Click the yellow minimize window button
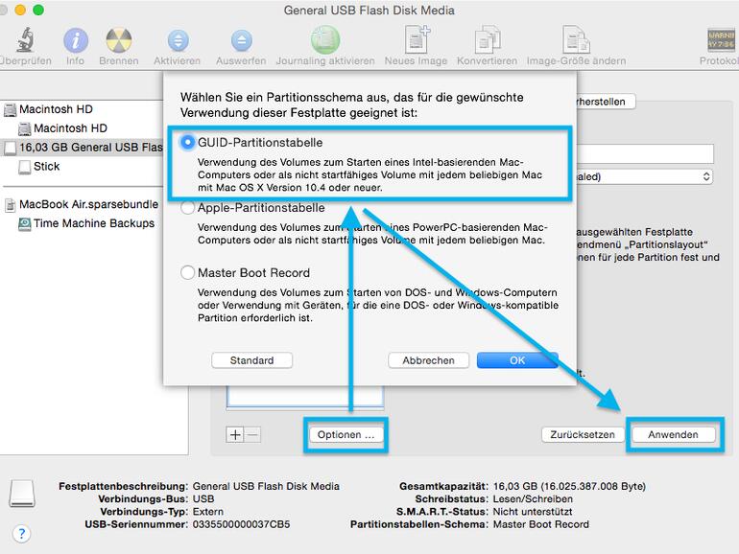The width and height of the screenshot is (739, 554). (20, 10)
